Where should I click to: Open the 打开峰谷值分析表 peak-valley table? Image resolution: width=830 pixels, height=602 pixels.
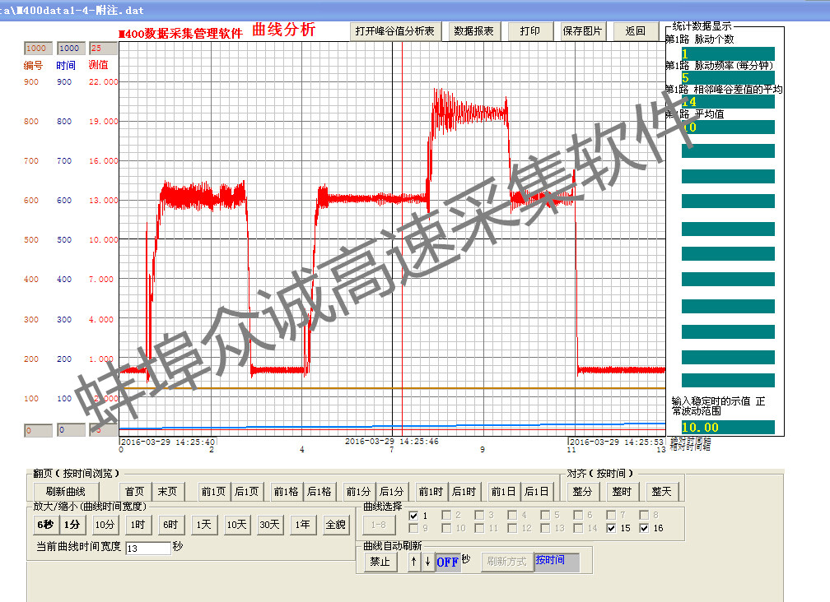tap(394, 31)
